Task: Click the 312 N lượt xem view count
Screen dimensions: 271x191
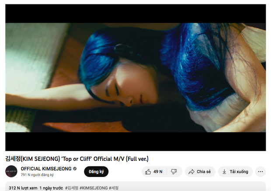Action: click(x=23, y=188)
